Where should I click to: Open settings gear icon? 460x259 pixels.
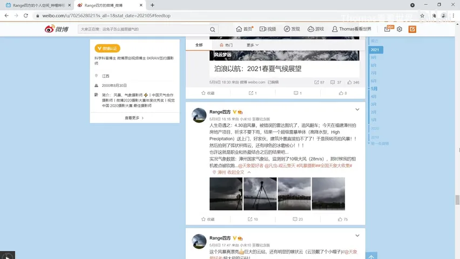point(400,29)
